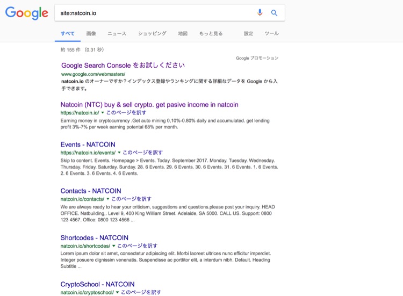Expand dropdown arrow next to natcoin.io/cryptoschool/ URL

coord(117,292)
